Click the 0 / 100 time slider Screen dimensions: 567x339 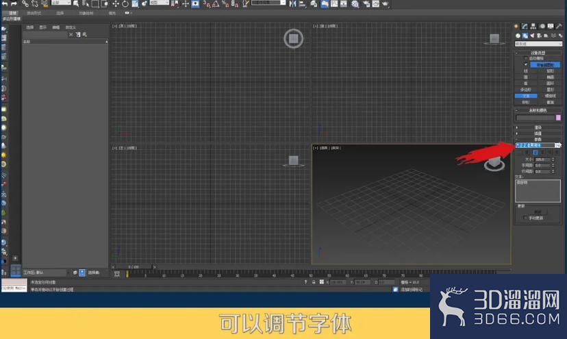(x=134, y=267)
